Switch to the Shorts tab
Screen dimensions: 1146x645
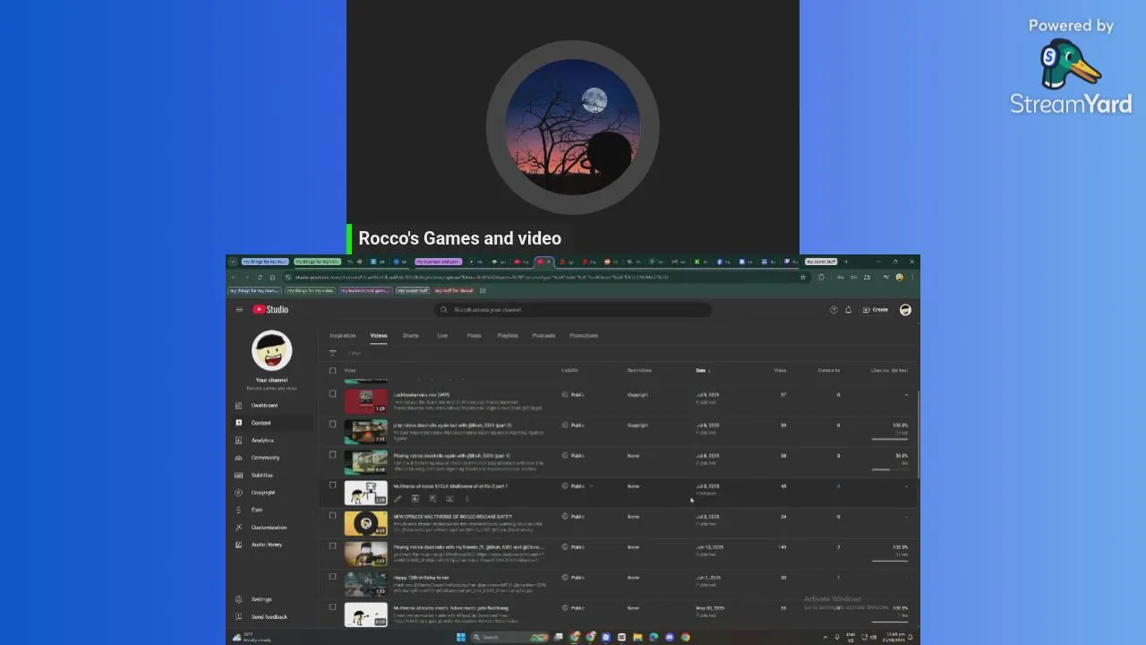pyautogui.click(x=411, y=336)
